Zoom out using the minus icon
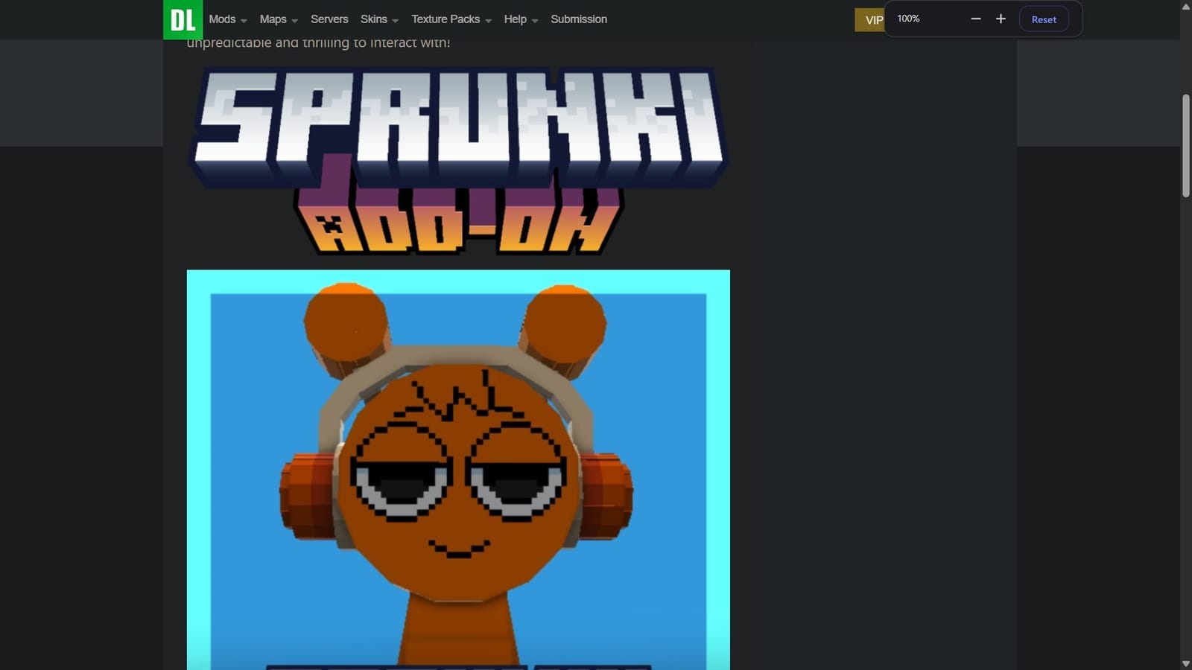The height and width of the screenshot is (670, 1192). pyautogui.click(x=976, y=19)
